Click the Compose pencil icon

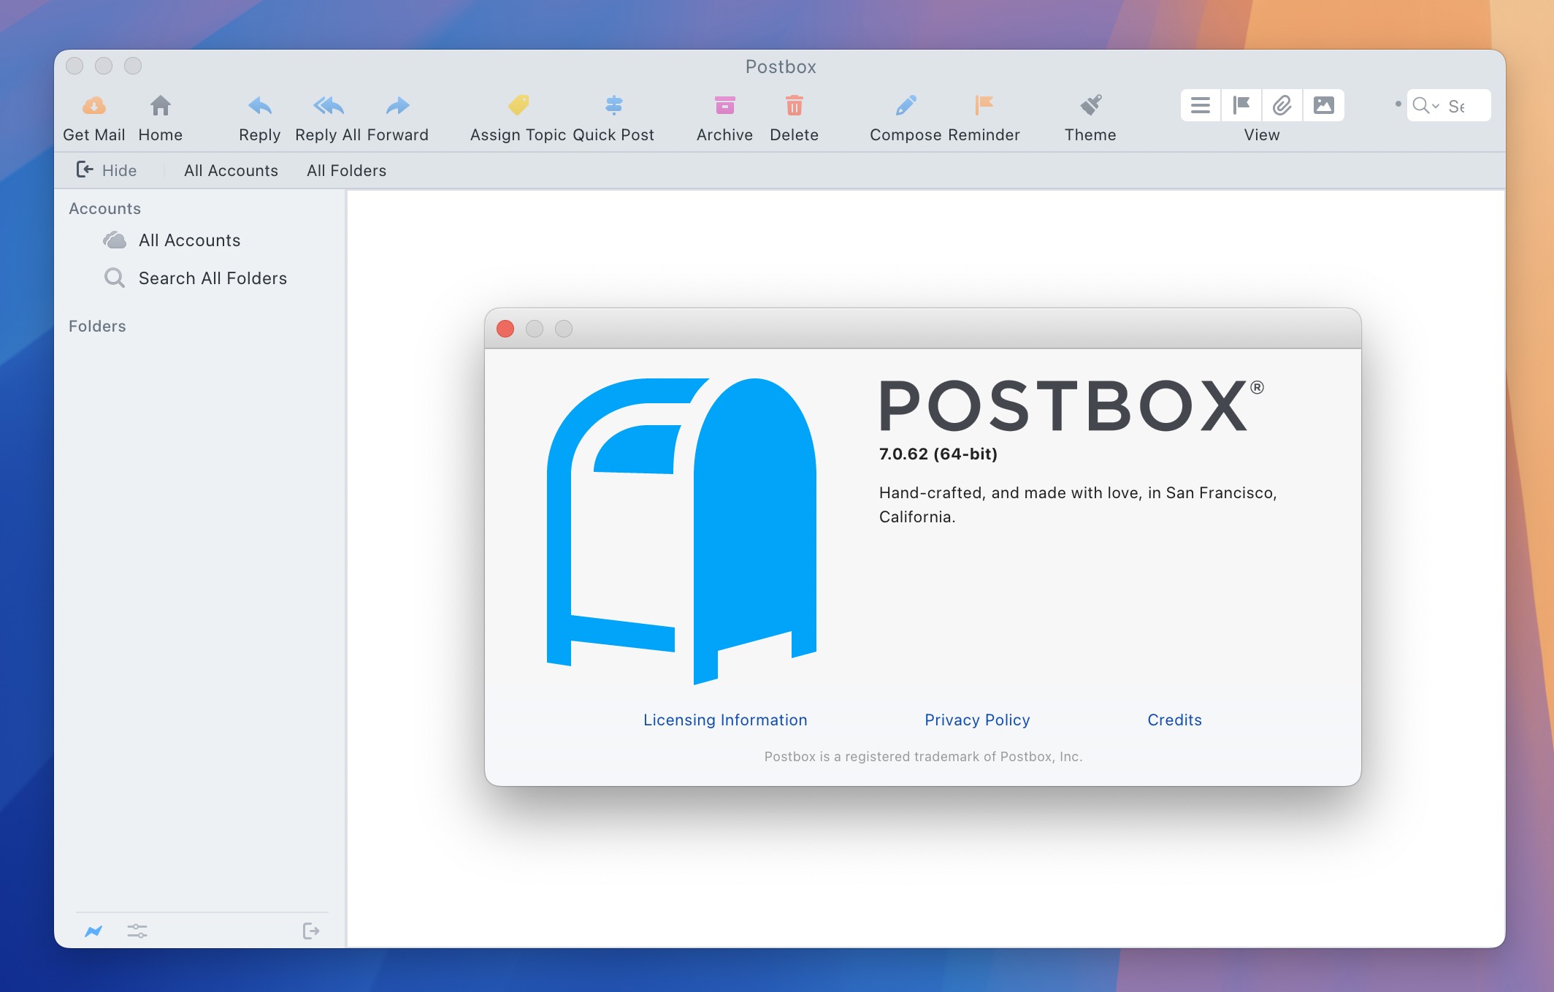[x=906, y=106]
